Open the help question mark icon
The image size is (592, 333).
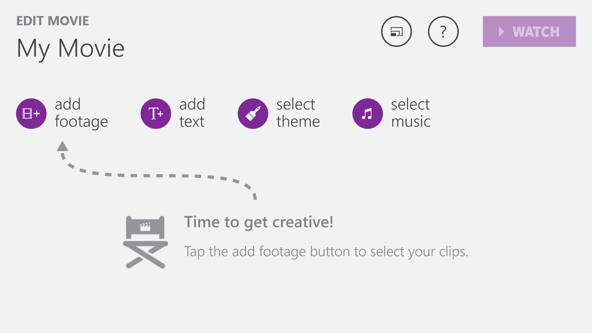(443, 31)
